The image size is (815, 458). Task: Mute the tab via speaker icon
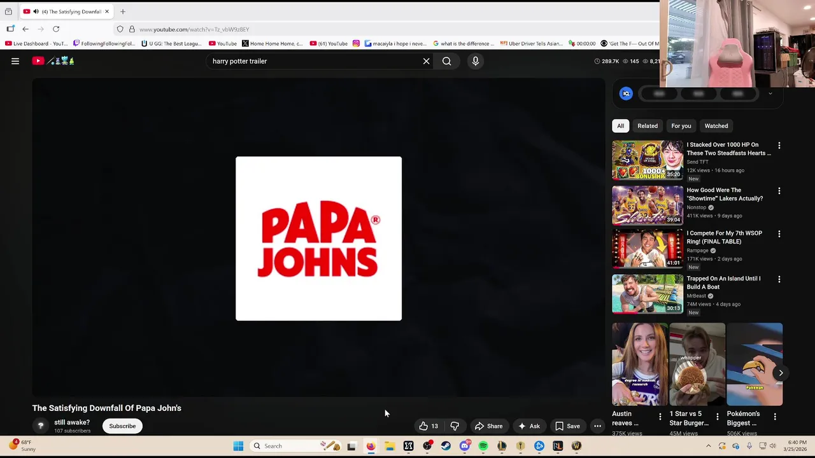(36, 11)
